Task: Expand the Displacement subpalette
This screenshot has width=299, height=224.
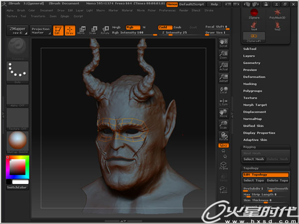Action: pyautogui.click(x=255, y=112)
